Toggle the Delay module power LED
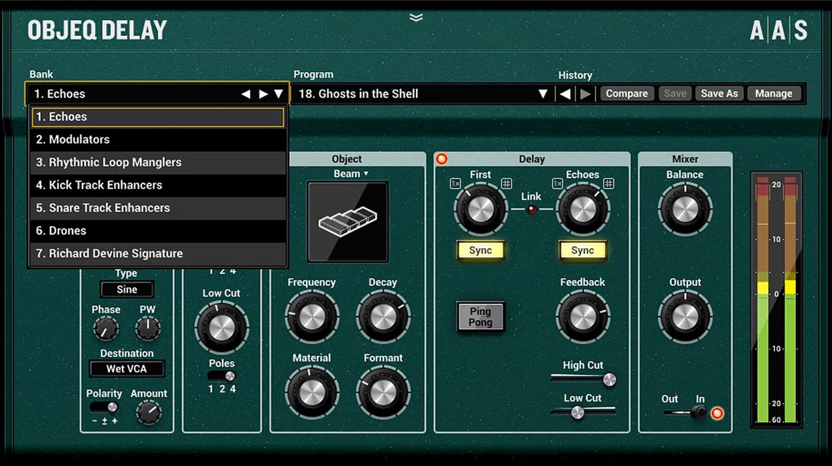This screenshot has width=832, height=466. pyautogui.click(x=442, y=159)
